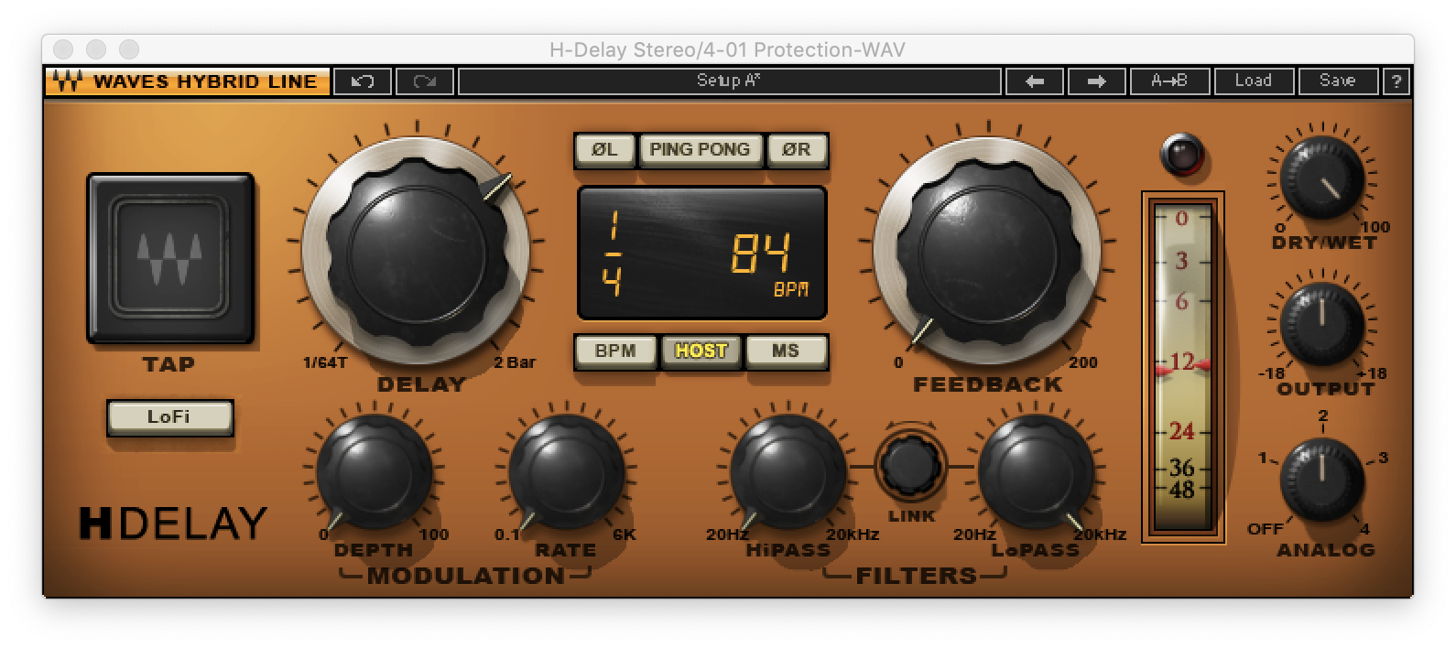1456x648 pixels.
Task: Close the H-Delay plugin window
Action: pyautogui.click(x=63, y=49)
